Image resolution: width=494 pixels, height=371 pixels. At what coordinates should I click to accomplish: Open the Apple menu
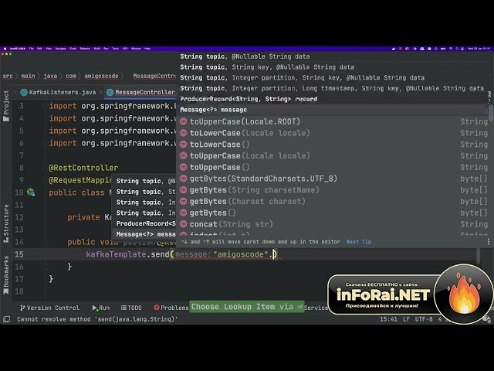pyautogui.click(x=5, y=49)
